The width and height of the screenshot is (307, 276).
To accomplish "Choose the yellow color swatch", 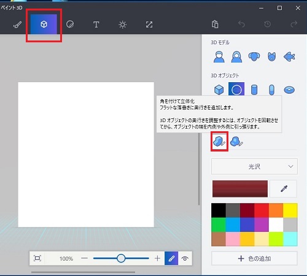I will (x=290, y=210).
